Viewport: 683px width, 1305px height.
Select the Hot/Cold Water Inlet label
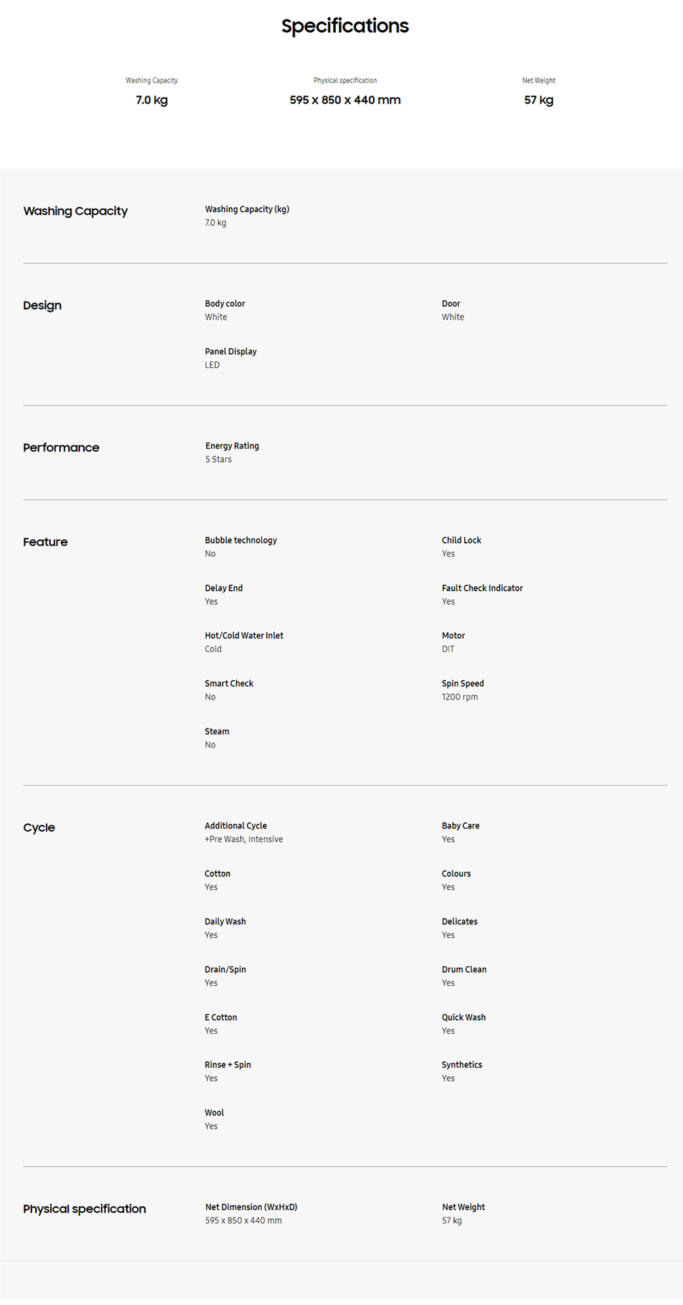[243, 635]
